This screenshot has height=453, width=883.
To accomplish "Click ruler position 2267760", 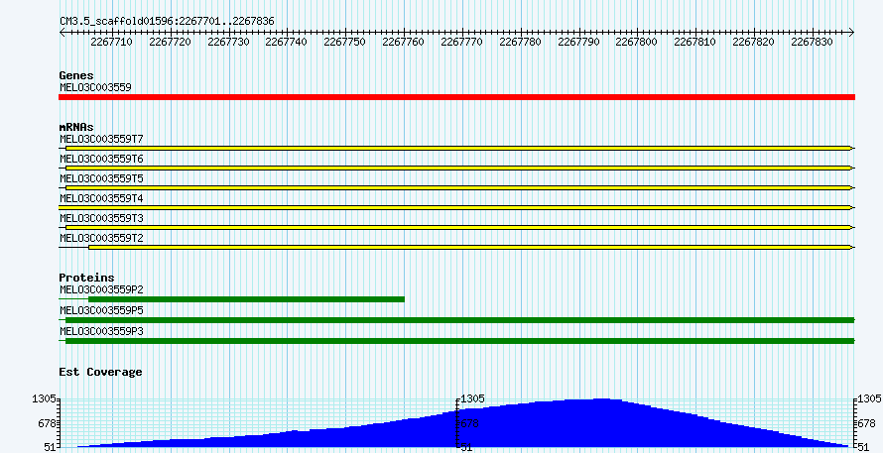I will click(x=404, y=42).
